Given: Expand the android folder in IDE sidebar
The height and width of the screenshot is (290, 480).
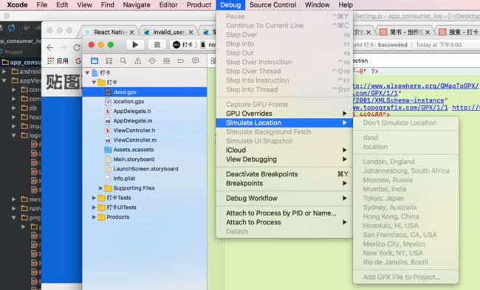Looking at the screenshot, I should pyautogui.click(x=4, y=72).
